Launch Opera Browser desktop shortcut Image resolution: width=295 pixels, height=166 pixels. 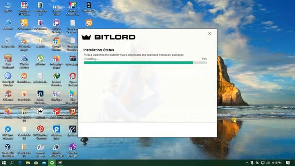click(x=73, y=79)
